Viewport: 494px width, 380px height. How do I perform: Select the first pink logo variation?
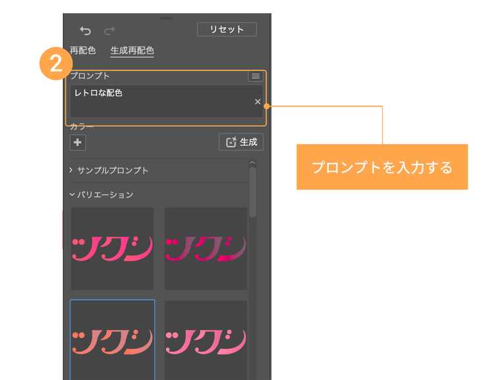coord(113,249)
